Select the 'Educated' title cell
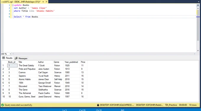This screenshot has height=111, width=201. 27,86
